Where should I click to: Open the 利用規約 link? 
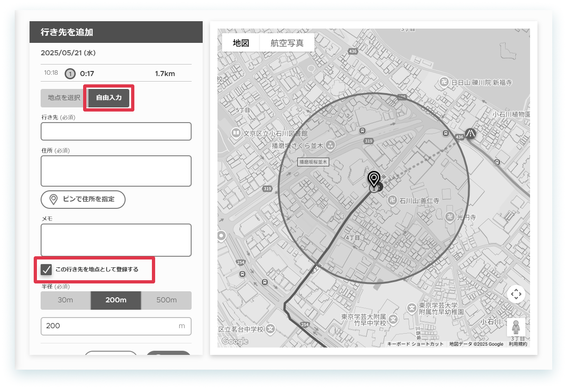[x=518, y=344]
